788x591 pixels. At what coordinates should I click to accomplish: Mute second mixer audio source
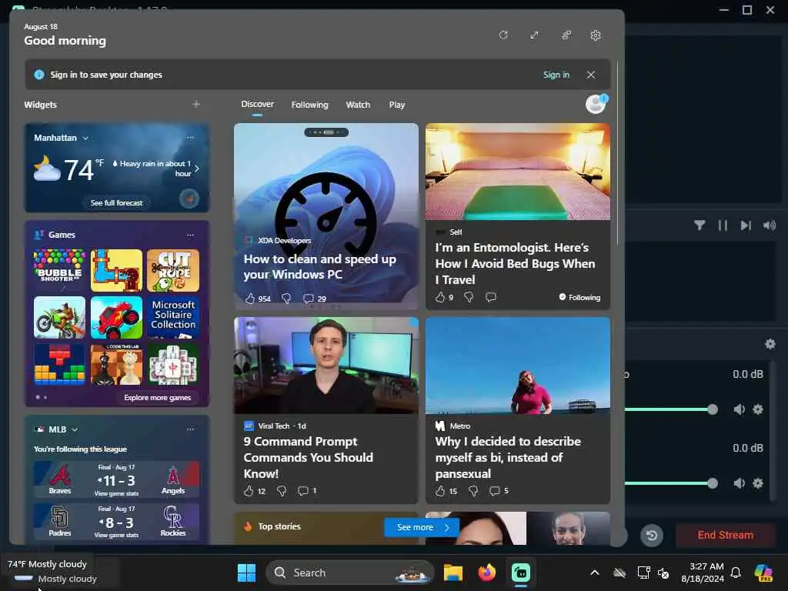click(x=739, y=483)
